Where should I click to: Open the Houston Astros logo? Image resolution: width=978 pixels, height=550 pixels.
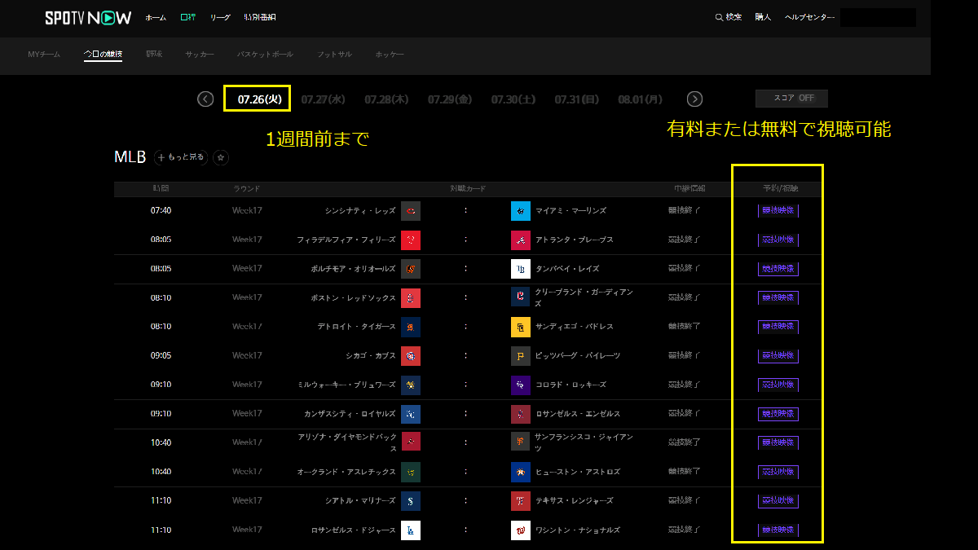(x=521, y=472)
